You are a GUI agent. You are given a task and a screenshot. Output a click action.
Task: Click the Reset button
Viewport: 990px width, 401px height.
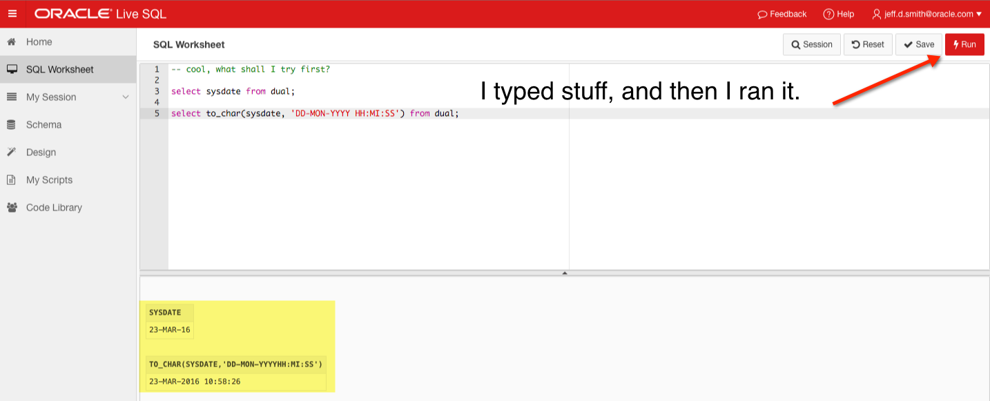[868, 44]
